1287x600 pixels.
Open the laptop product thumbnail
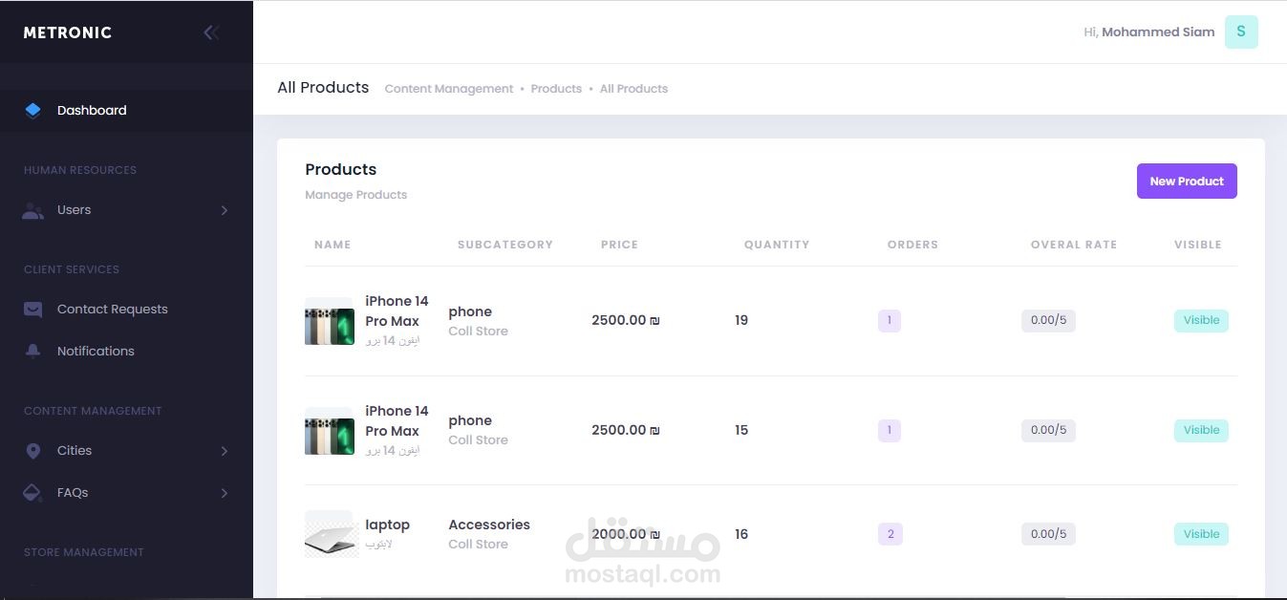click(330, 534)
